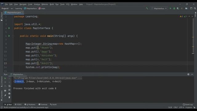Open the Code menu
The image size is (197, 111).
tap(30, 4)
